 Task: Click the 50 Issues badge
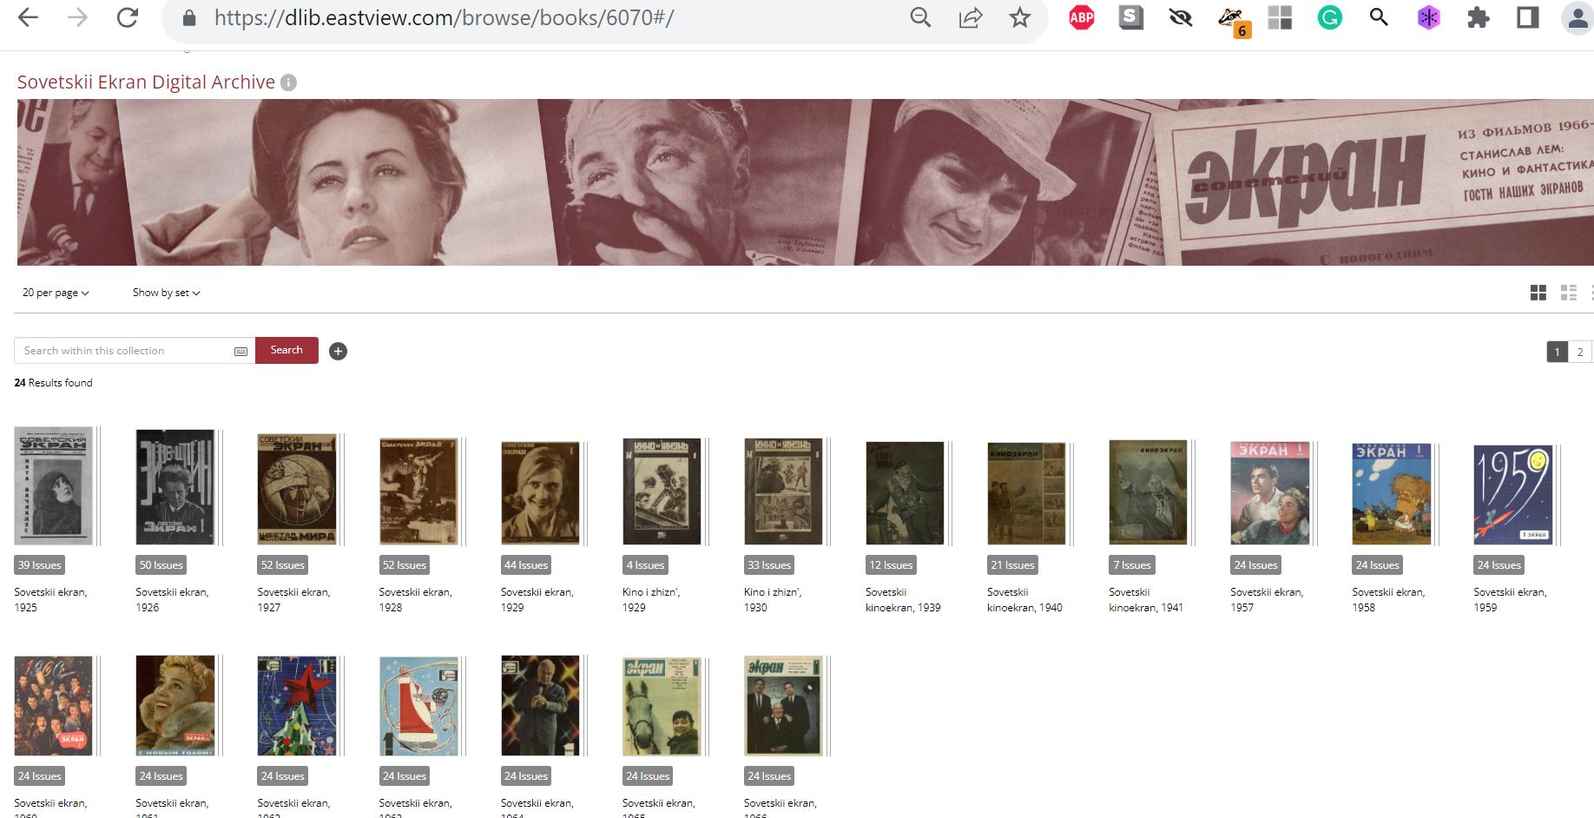pyautogui.click(x=161, y=565)
